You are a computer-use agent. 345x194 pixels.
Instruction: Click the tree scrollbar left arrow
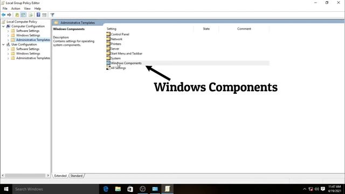click(x=3, y=176)
